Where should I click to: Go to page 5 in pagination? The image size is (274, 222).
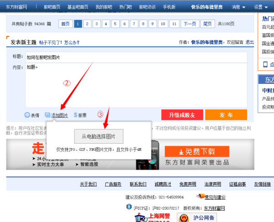[115, 24]
